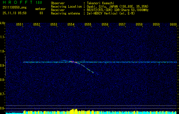Click the 0557 time axis marker
Image resolution: width=179 pixels, height=114 pixels.
122,25
